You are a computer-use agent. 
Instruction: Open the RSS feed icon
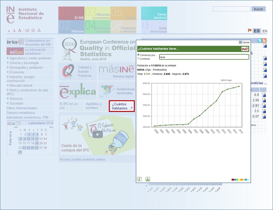pyautogui.click(x=264, y=41)
